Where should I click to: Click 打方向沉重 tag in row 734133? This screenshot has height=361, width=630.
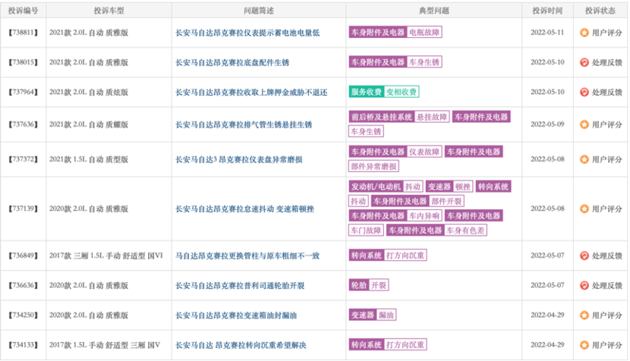pos(405,344)
